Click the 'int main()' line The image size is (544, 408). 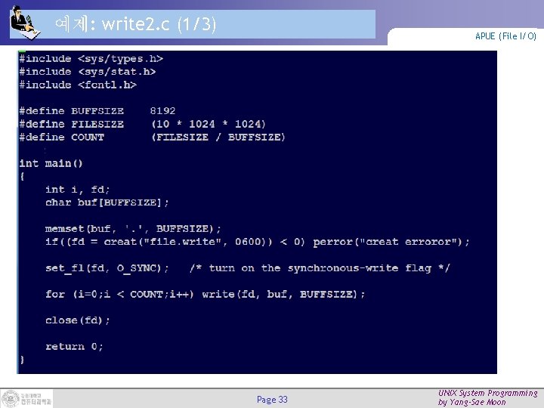click(x=51, y=163)
